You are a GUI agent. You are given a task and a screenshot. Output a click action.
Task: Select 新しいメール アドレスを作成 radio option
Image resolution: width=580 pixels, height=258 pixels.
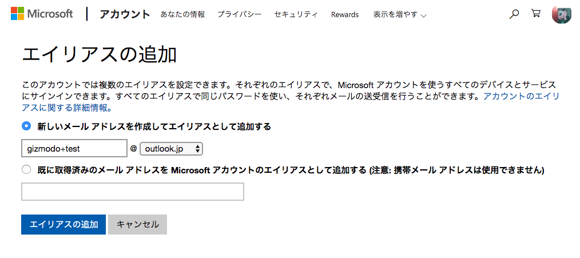[x=26, y=126]
